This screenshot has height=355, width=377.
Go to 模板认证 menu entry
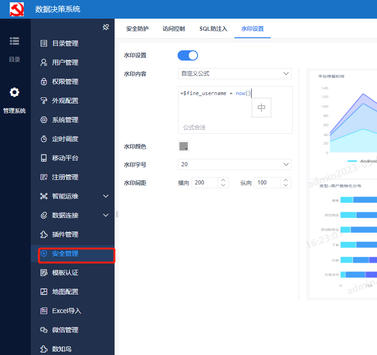pos(73,273)
